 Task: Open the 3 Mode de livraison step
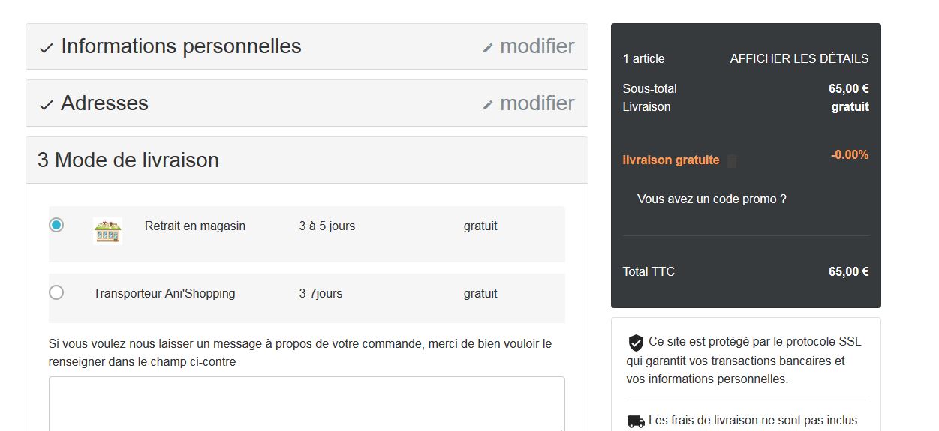(x=307, y=160)
